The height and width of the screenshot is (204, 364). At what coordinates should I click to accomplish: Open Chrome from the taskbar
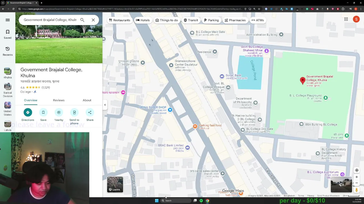[x=207, y=201]
